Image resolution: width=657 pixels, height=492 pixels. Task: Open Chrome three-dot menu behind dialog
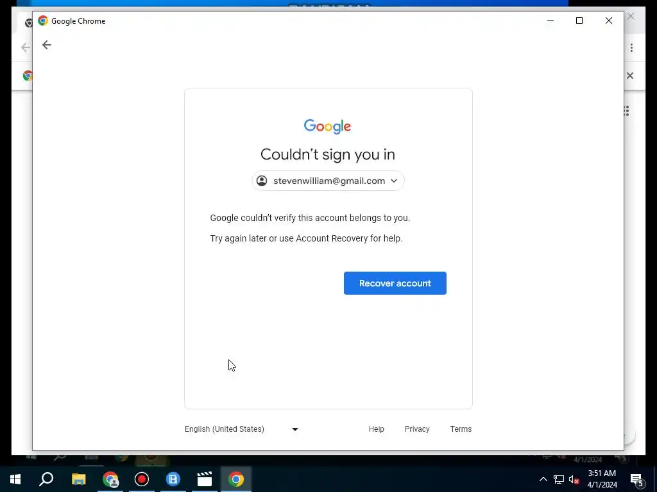[631, 47]
